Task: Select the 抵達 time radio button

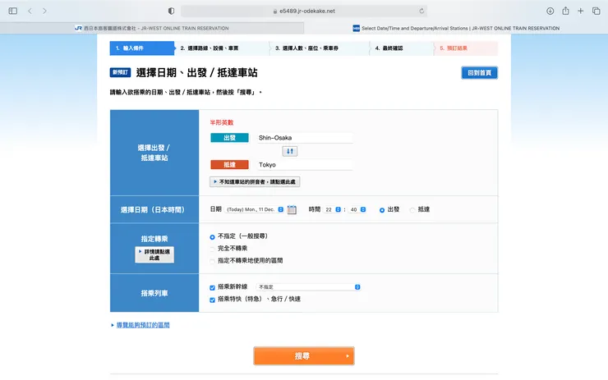Action: (412, 210)
